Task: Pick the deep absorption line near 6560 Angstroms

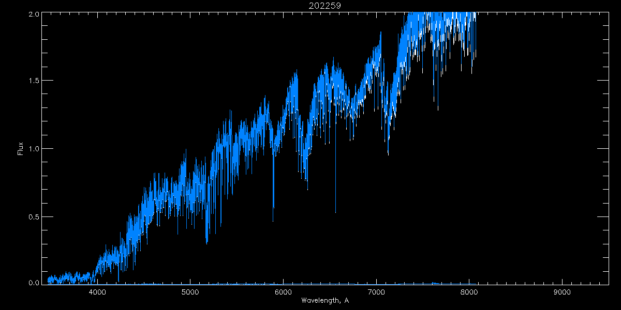Action: (335, 211)
